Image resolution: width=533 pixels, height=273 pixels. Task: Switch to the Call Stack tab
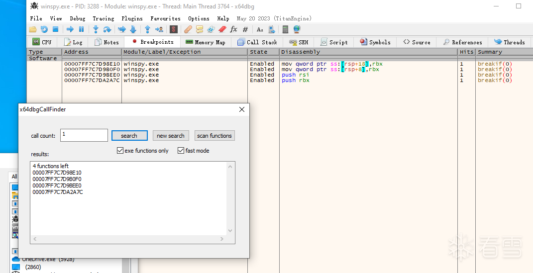coord(257,42)
